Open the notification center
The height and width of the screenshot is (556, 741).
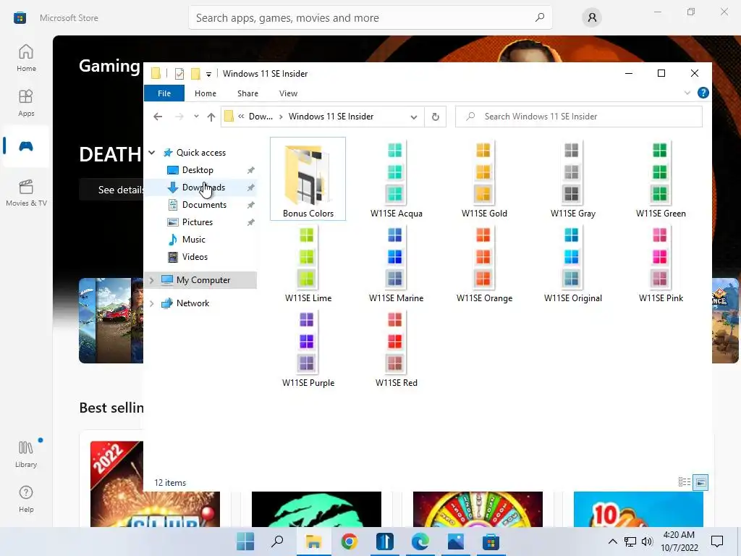click(x=717, y=542)
